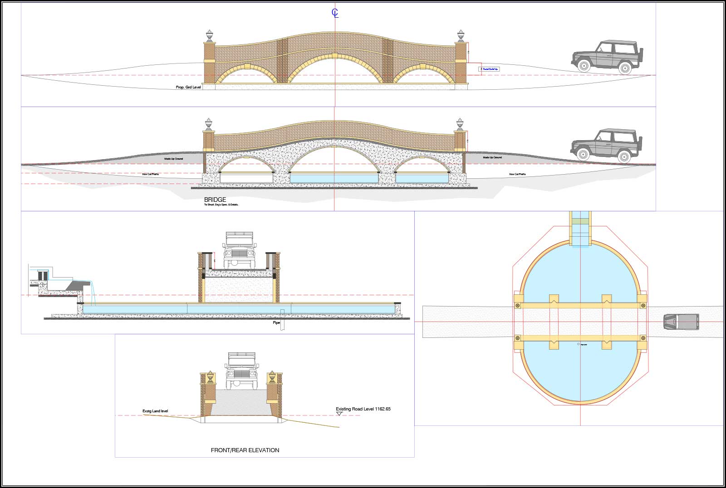Select the jeep in the section view
The width and height of the screenshot is (726, 488).
606,145
